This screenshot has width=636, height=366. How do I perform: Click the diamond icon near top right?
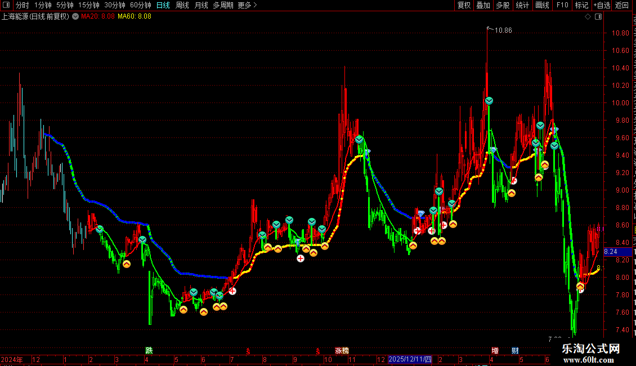(x=588, y=17)
